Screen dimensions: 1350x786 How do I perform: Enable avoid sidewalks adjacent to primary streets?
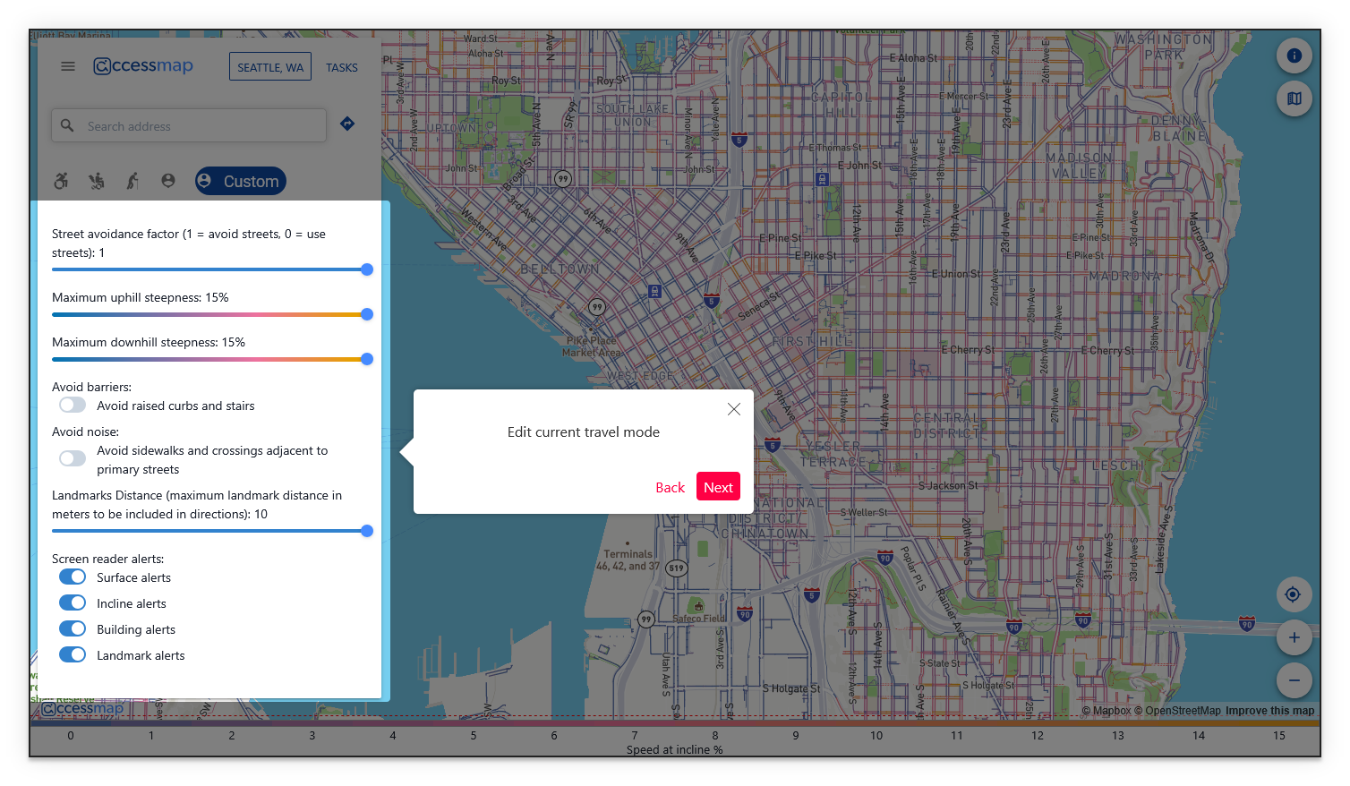[x=73, y=459]
